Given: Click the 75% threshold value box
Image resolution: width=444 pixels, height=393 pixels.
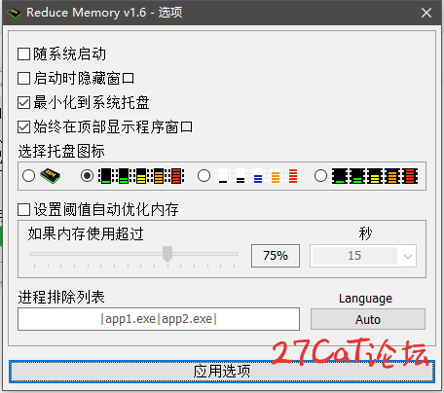Looking at the screenshot, I should (276, 256).
